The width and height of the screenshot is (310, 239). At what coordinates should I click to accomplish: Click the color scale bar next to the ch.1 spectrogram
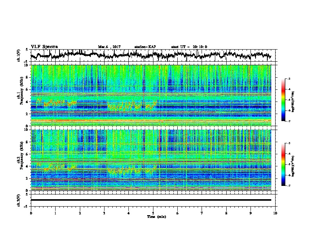283,100
